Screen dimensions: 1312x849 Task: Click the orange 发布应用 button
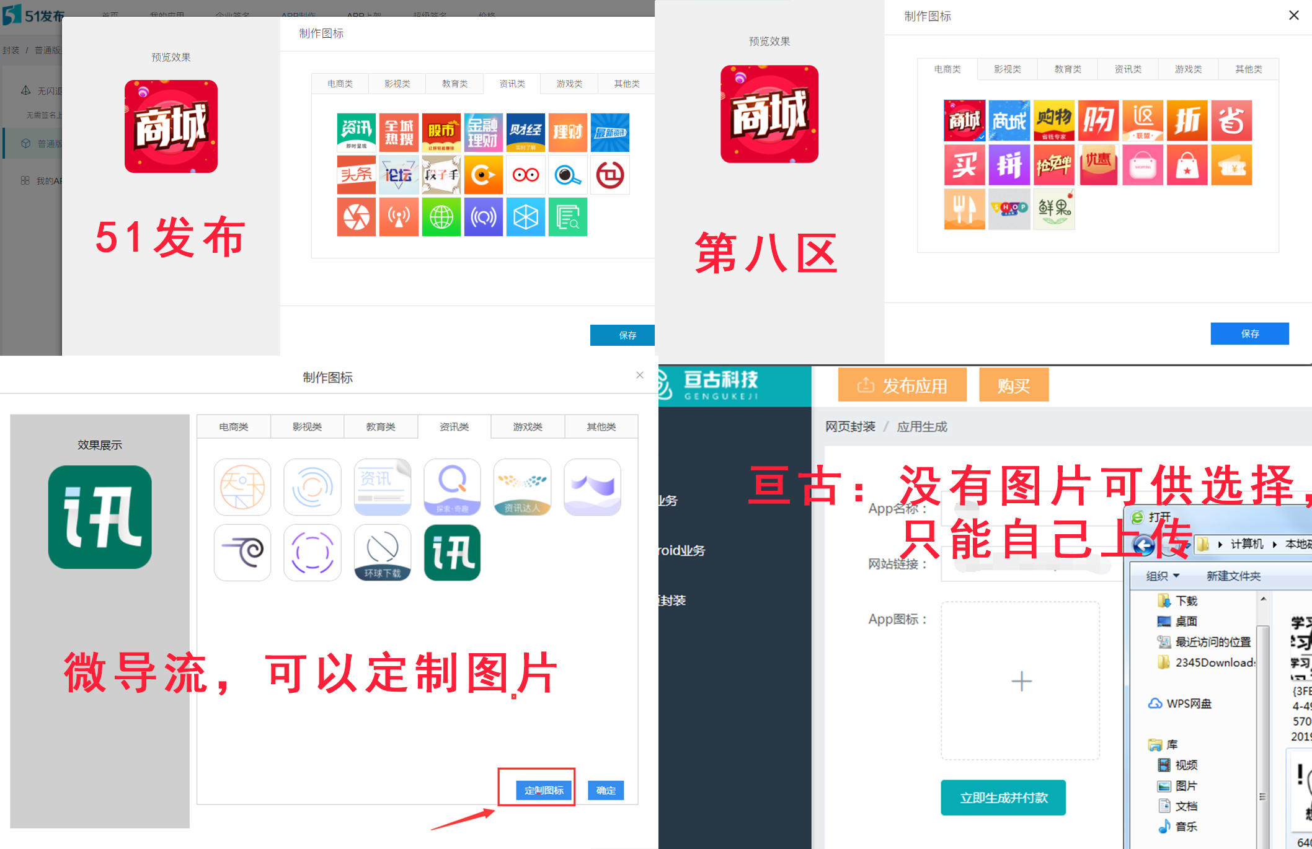point(902,385)
